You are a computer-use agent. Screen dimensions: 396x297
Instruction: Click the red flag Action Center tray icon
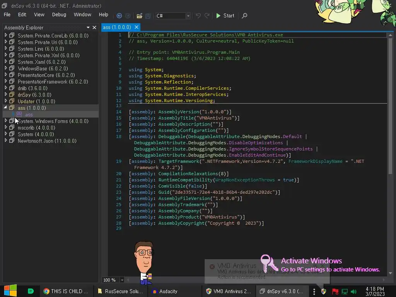[x=335, y=292]
